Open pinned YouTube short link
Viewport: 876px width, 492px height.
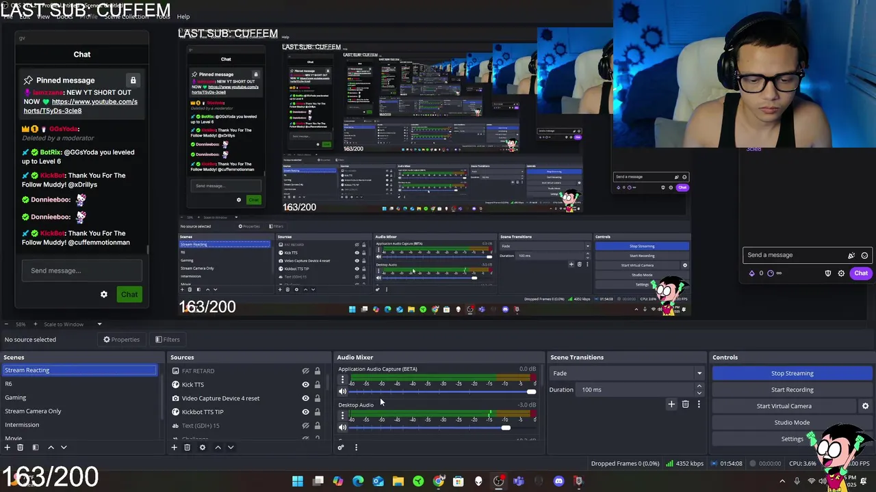click(x=81, y=106)
